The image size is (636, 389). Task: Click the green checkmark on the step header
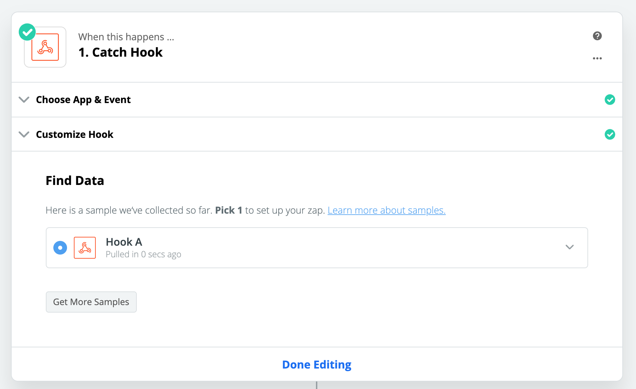(x=27, y=32)
